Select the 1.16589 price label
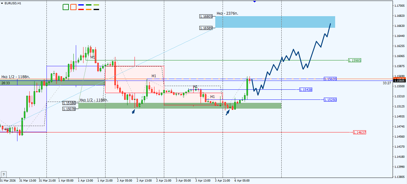The image size is (407, 184). pyautogui.click(x=206, y=28)
